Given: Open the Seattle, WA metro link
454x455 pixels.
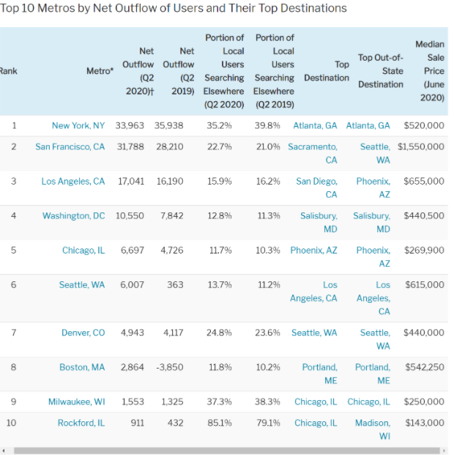Looking at the screenshot, I should [x=81, y=284].
